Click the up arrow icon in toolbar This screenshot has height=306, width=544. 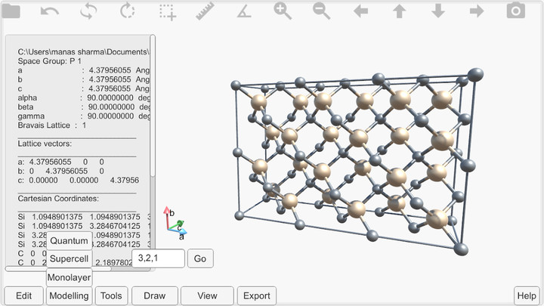(x=399, y=11)
